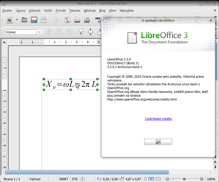Click the next page double-arrow button

pyautogui.click(x=215, y=167)
